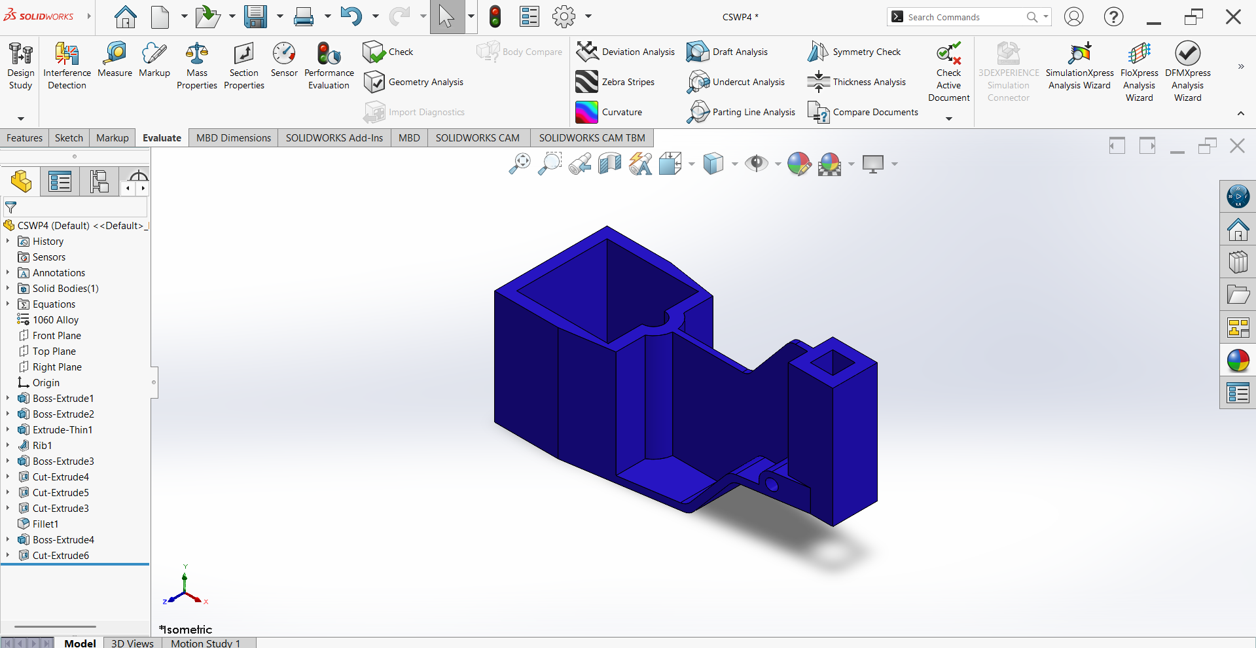The width and height of the screenshot is (1256, 648).
Task: Expand the Boss-Extrude1 feature
Action: click(8, 398)
